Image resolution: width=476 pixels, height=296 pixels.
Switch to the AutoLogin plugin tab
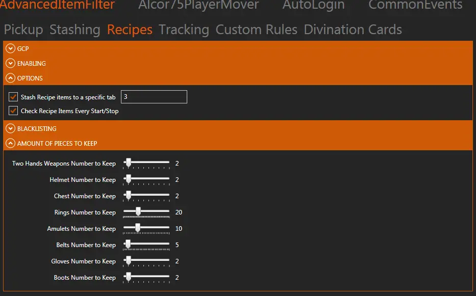pyautogui.click(x=313, y=6)
